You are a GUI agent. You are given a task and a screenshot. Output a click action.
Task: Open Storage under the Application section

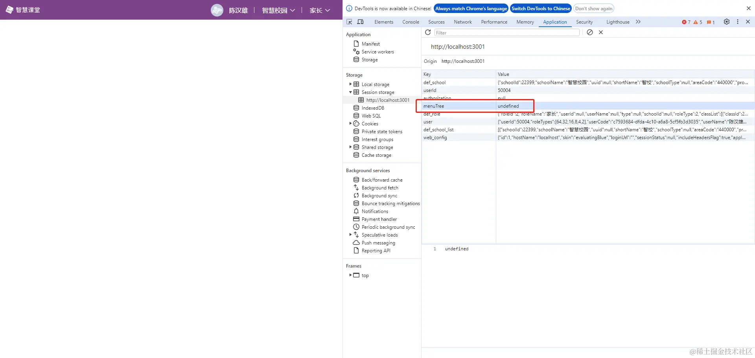click(370, 60)
